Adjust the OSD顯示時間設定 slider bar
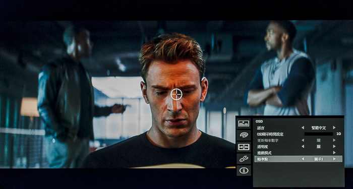The image size is (353, 189). [x=319, y=134]
